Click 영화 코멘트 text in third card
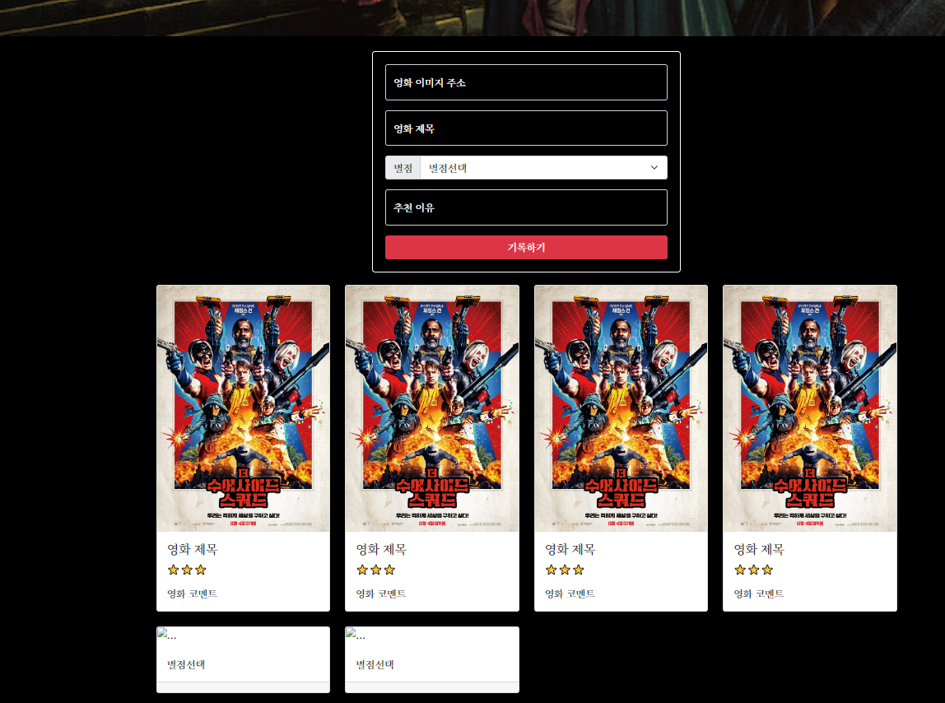This screenshot has height=703, width=945. [x=570, y=594]
